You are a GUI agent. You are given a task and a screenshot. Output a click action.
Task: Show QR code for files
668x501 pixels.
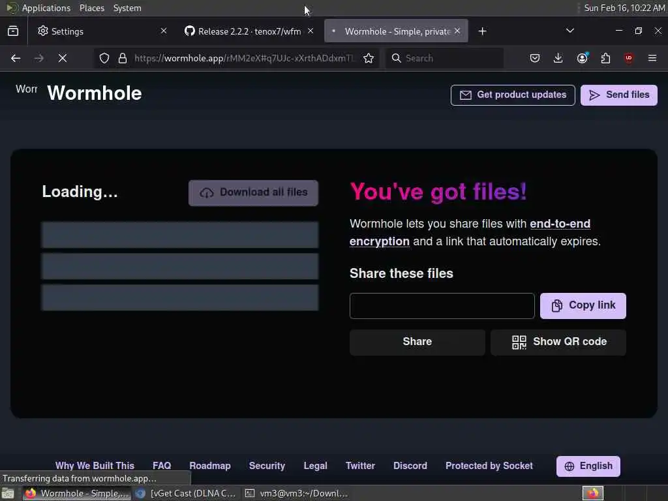(x=558, y=342)
